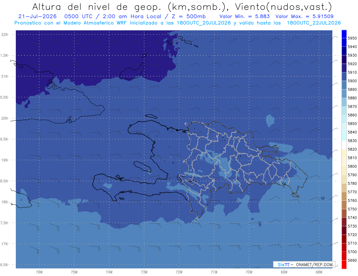The image size is (358, 276).
Task: Click the color scale label '5690'
Action: [x=352, y=260]
